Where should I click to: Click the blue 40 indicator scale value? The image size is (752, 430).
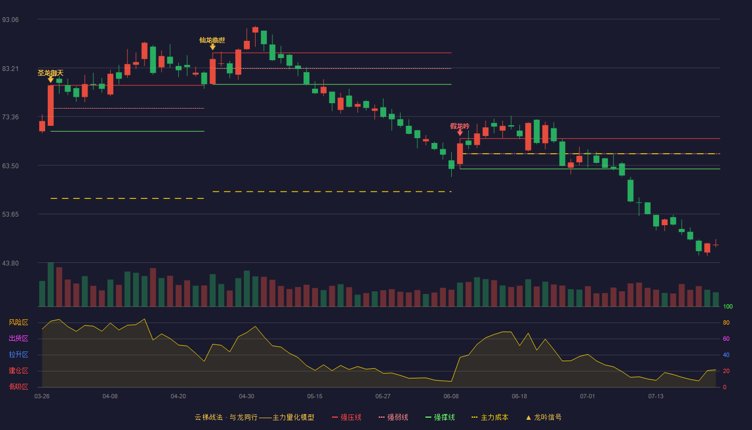coord(726,355)
